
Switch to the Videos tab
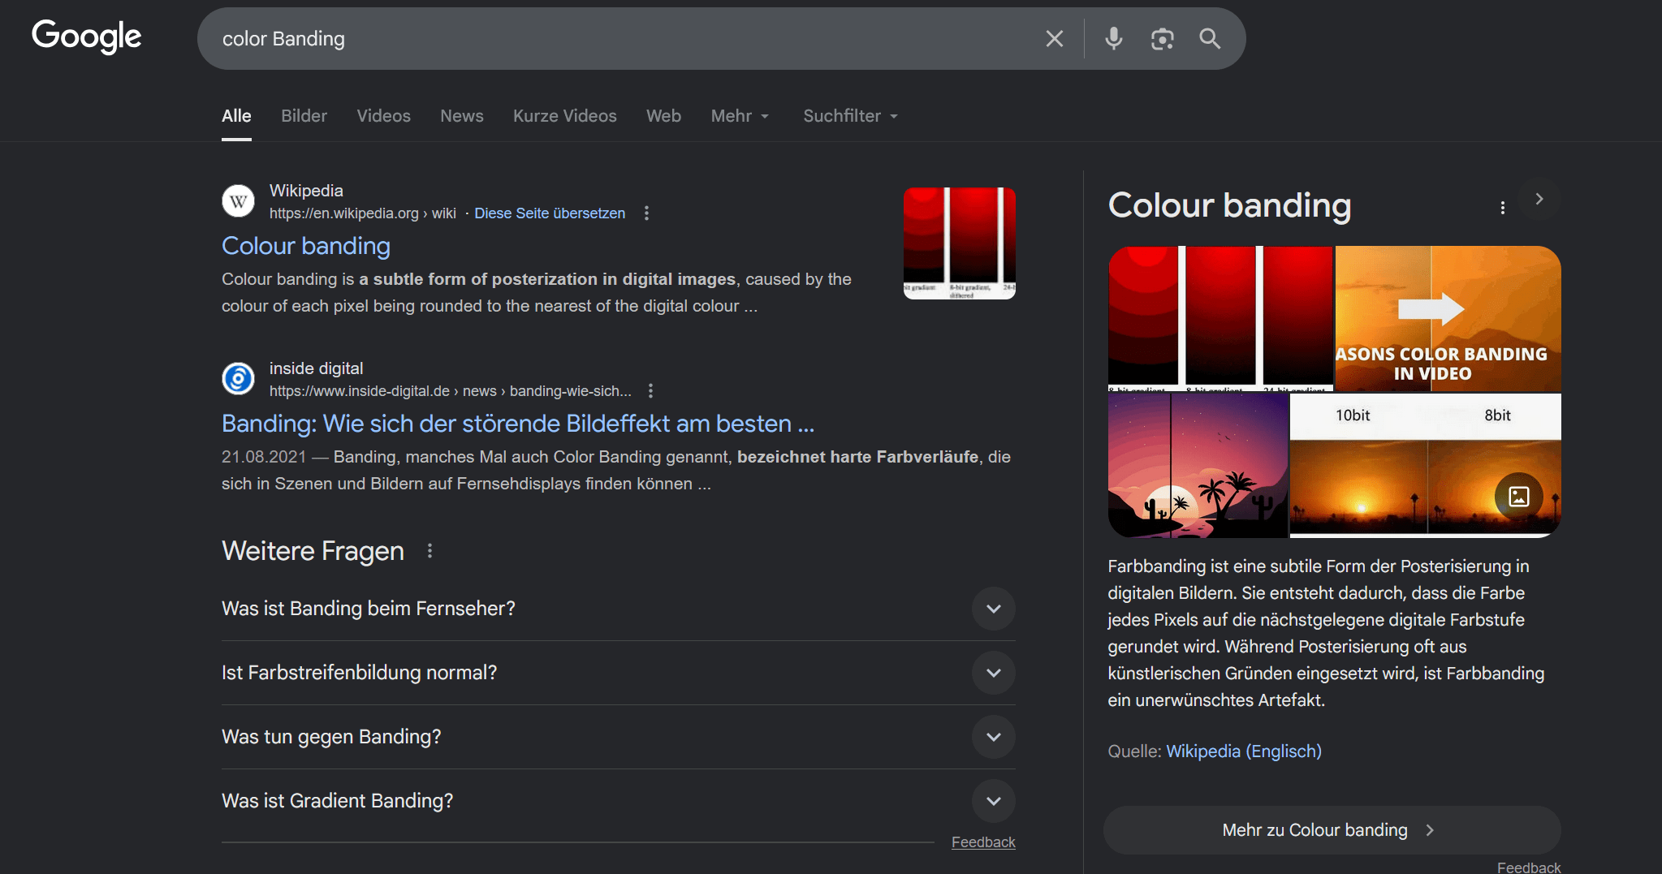click(383, 116)
